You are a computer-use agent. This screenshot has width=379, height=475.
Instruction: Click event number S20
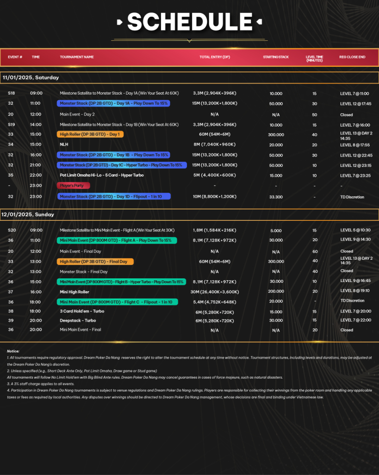(x=12, y=230)
